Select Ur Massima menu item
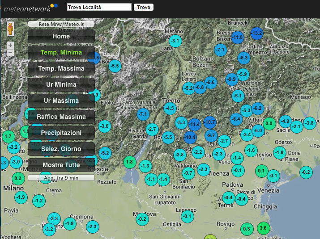This screenshot has width=320, height=239. tap(61, 101)
